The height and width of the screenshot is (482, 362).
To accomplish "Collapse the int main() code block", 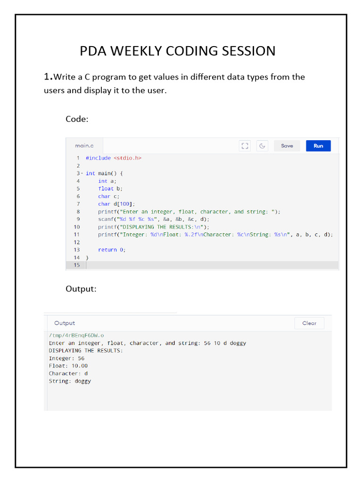I will pos(82,173).
